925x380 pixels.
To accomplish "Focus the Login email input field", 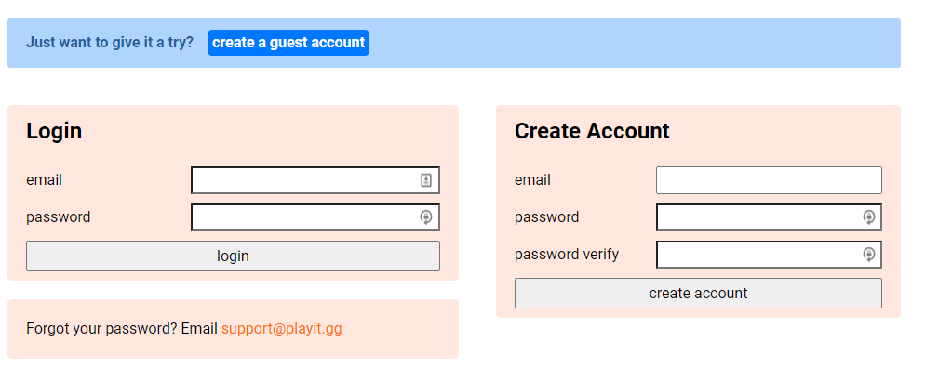I will point(302,180).
